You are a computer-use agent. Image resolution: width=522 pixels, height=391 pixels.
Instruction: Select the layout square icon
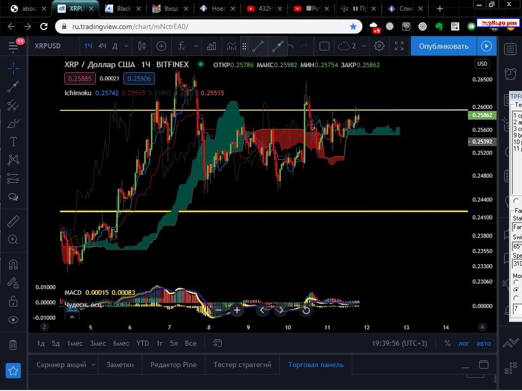pos(324,46)
